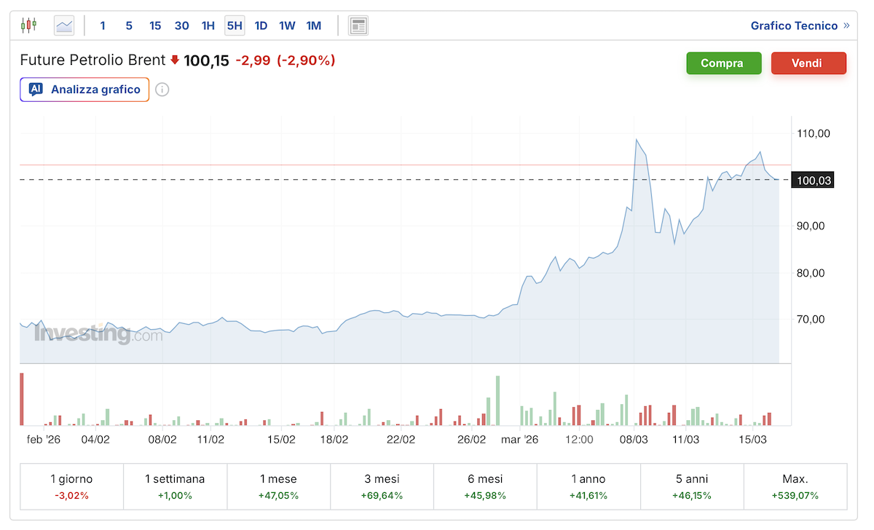Click the red down arrow price indicator
The image size is (874, 530).
[x=175, y=60]
